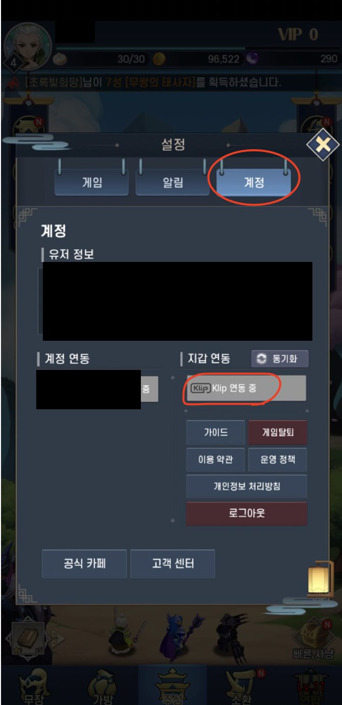
Task: Open the 게임 settings tab
Action: (x=92, y=182)
